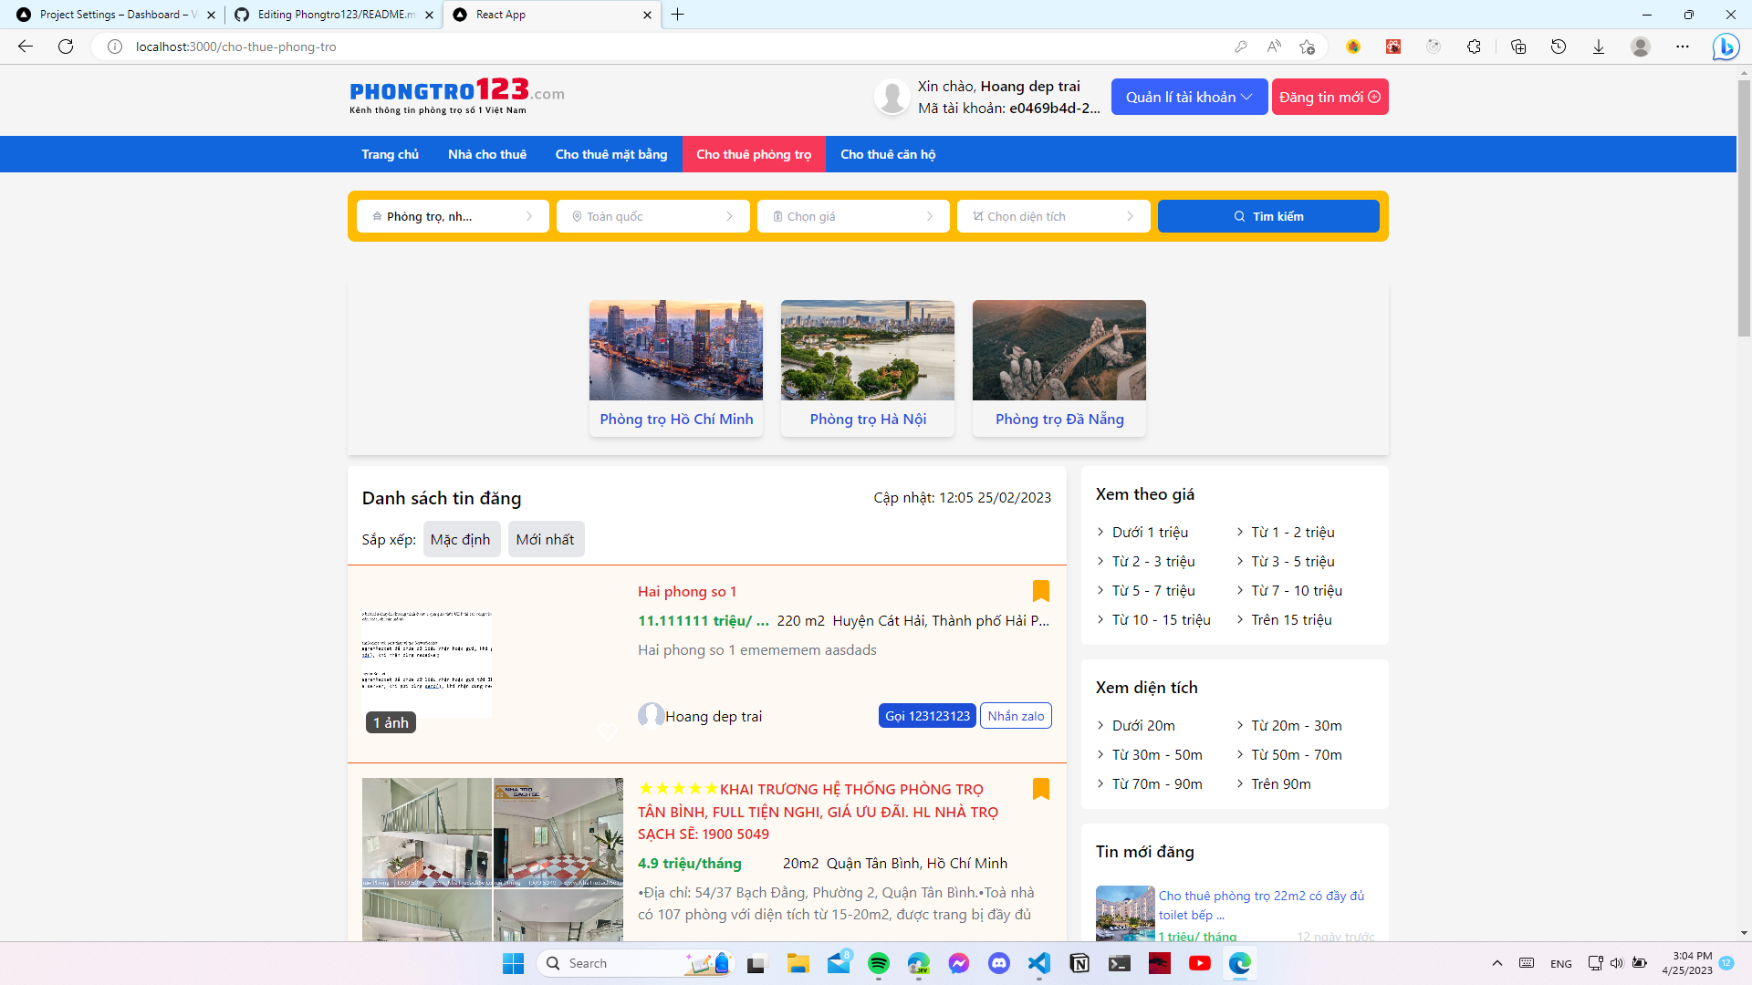Toggle bookmark on 'KHAI TRƯƠNG' Tân Bình listing
The width and height of the screenshot is (1752, 985).
click(x=1040, y=789)
